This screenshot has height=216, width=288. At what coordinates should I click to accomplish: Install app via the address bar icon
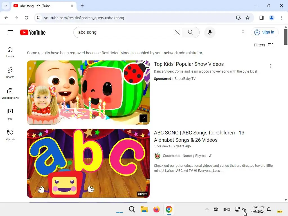pos(238,18)
